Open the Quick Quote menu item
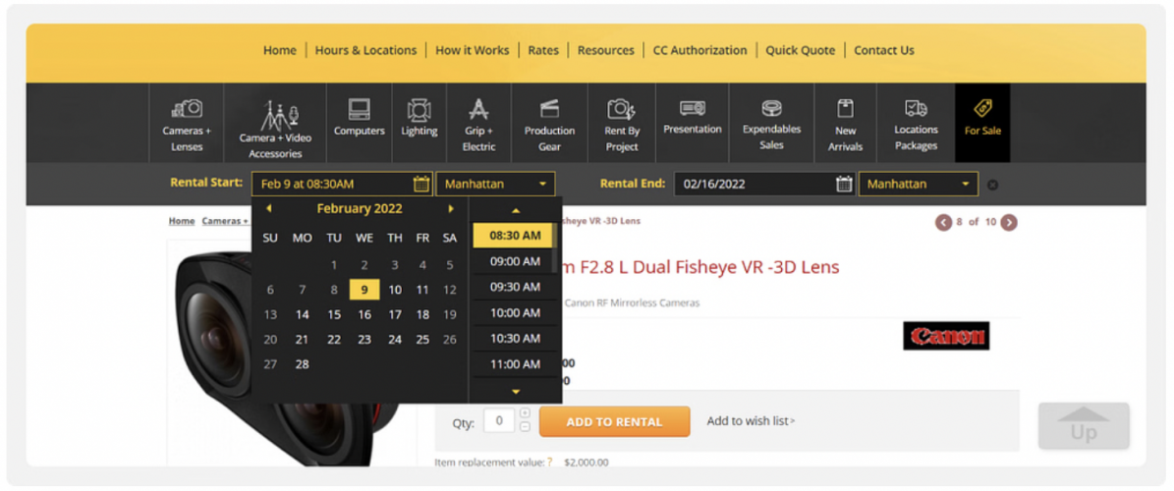This screenshot has height=491, width=1174. 800,50
